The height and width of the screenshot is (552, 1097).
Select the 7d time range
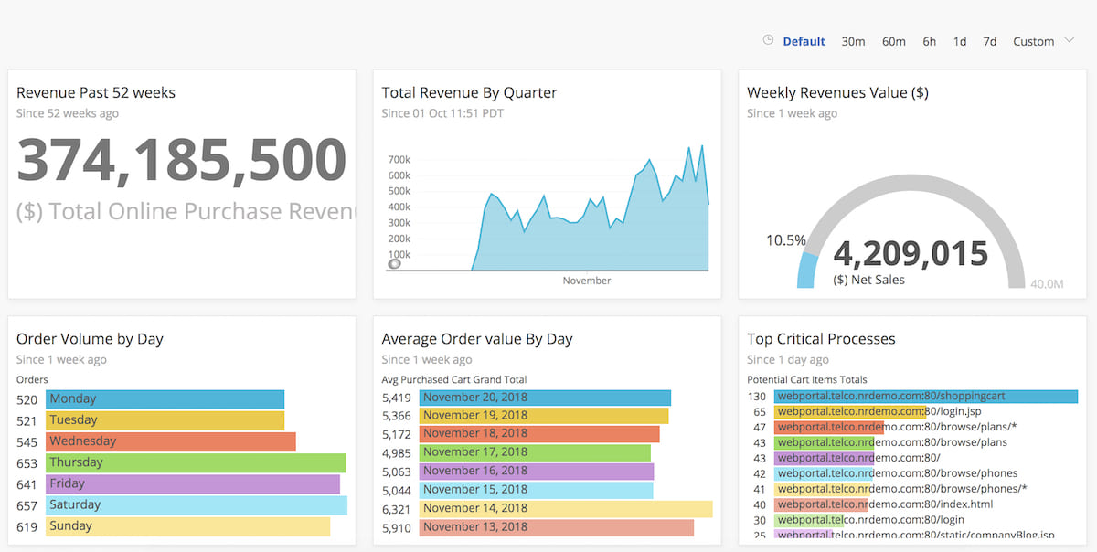[x=989, y=40]
